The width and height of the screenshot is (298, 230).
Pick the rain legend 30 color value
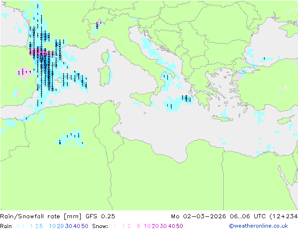click(69, 226)
